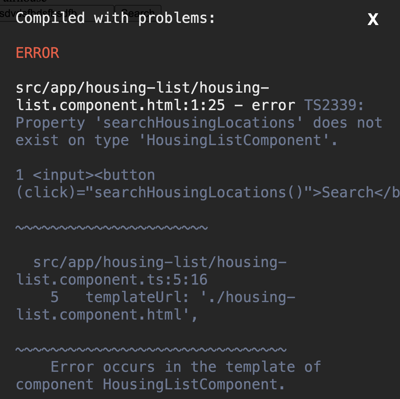Click the final "component HousingListComponent." line

tap(150, 384)
